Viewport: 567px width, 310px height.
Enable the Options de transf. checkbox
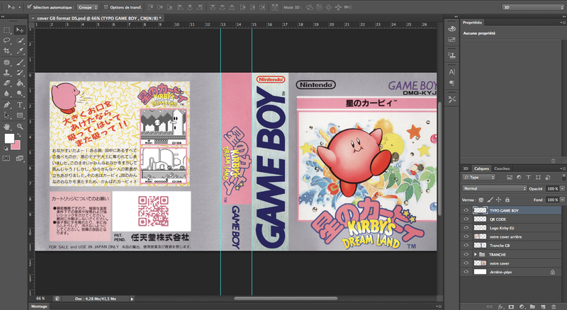point(106,7)
